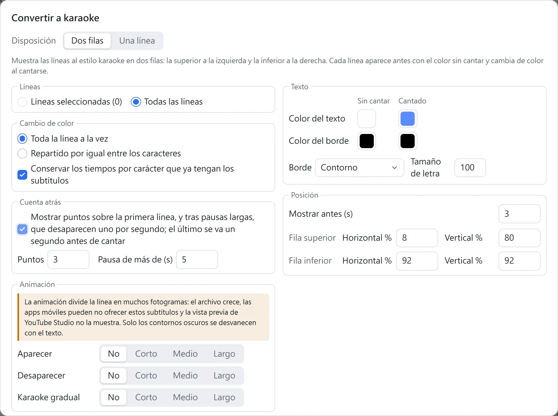558x416 pixels.
Task: Set Karaoke gradual to Largo
Action: [x=224, y=397]
